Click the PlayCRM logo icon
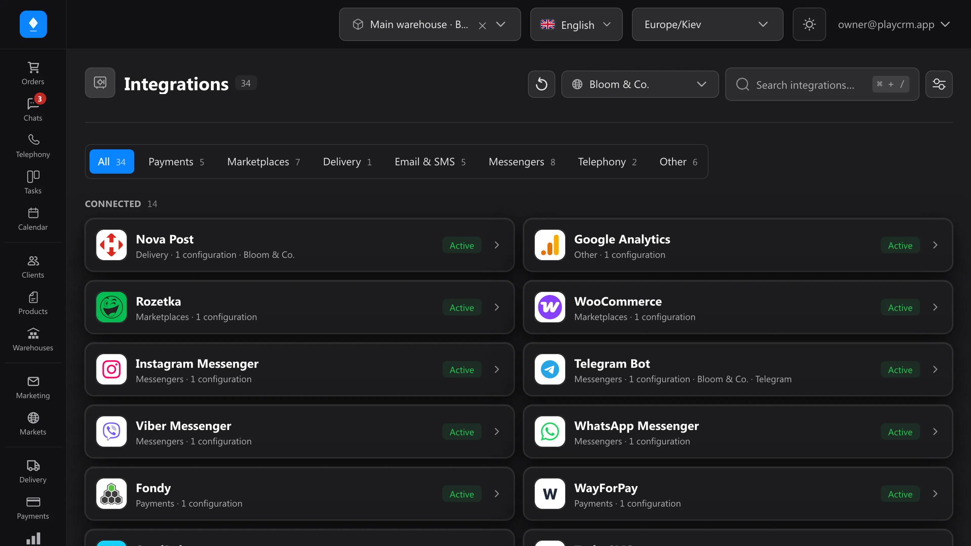This screenshot has height=546, width=971. coord(33,24)
